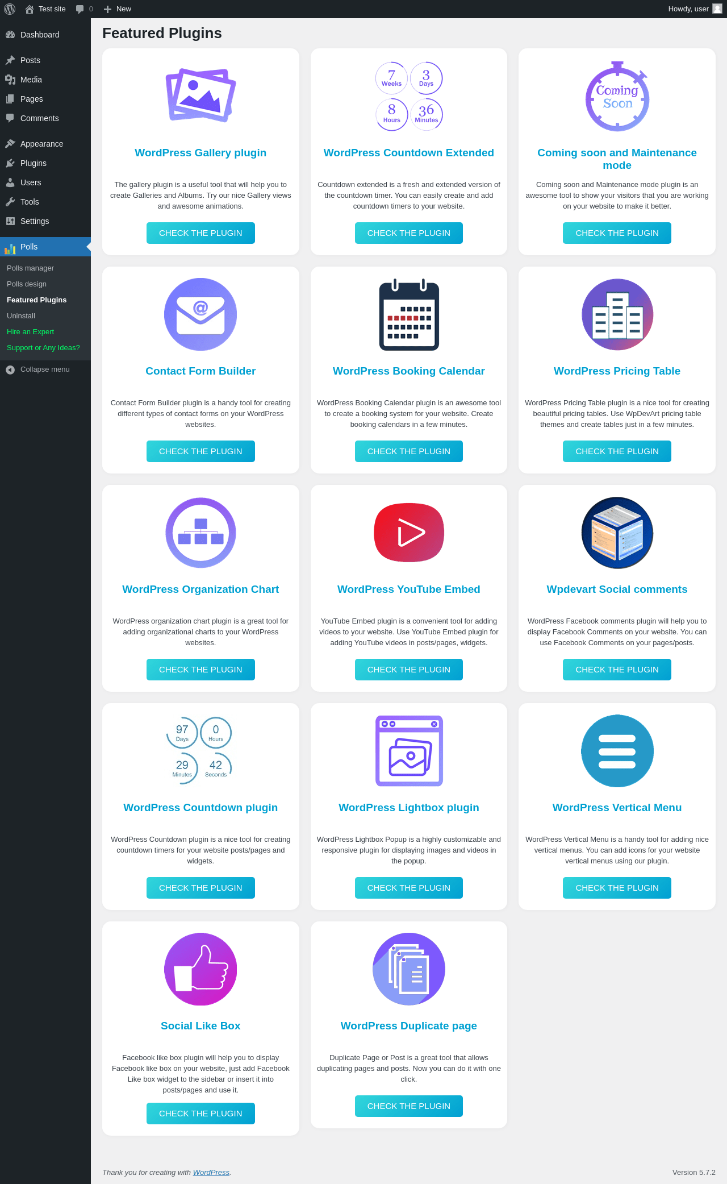
Task: Open Polls design submenu item
Action: (27, 284)
